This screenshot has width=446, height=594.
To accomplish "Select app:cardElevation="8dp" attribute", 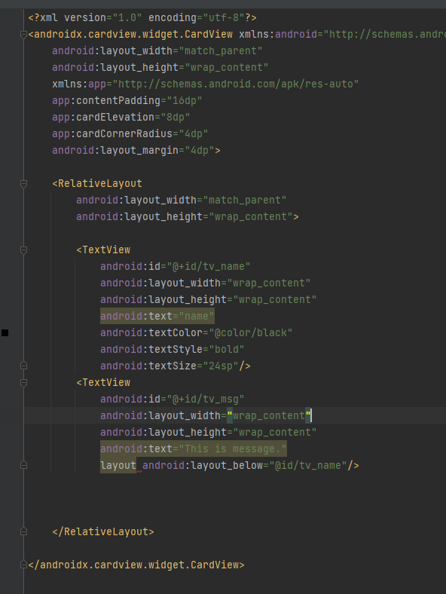I will pos(121,118).
